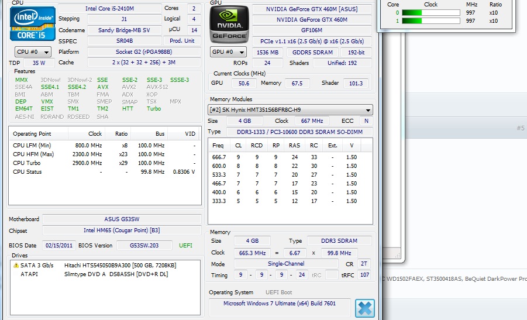Expand the SK Hynix memory module dropdown
The width and height of the screenshot is (527, 320).
(x=290, y=109)
